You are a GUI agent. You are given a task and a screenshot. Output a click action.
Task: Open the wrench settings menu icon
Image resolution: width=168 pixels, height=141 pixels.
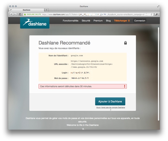pos(157,14)
